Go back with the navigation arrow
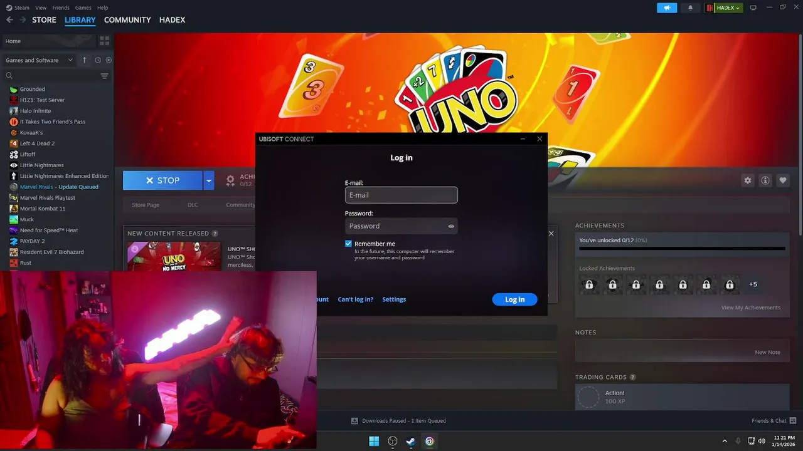Image resolution: width=803 pixels, height=451 pixels. (9, 20)
